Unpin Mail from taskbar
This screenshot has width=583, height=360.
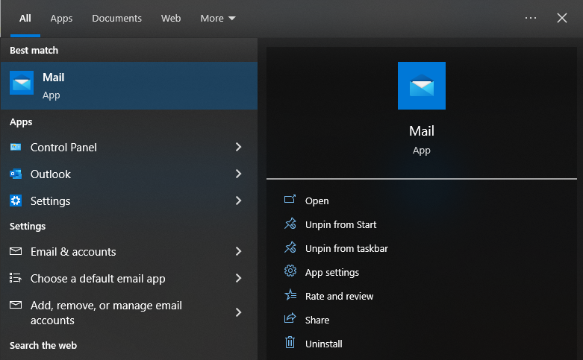tap(346, 248)
